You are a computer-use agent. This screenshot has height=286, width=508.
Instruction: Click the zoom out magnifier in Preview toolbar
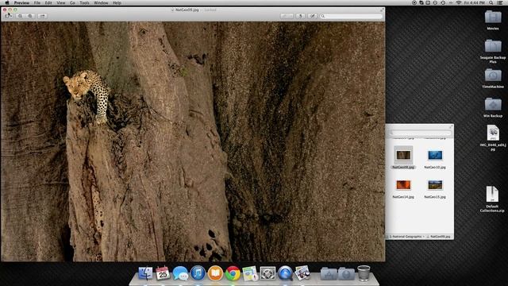coord(21,16)
